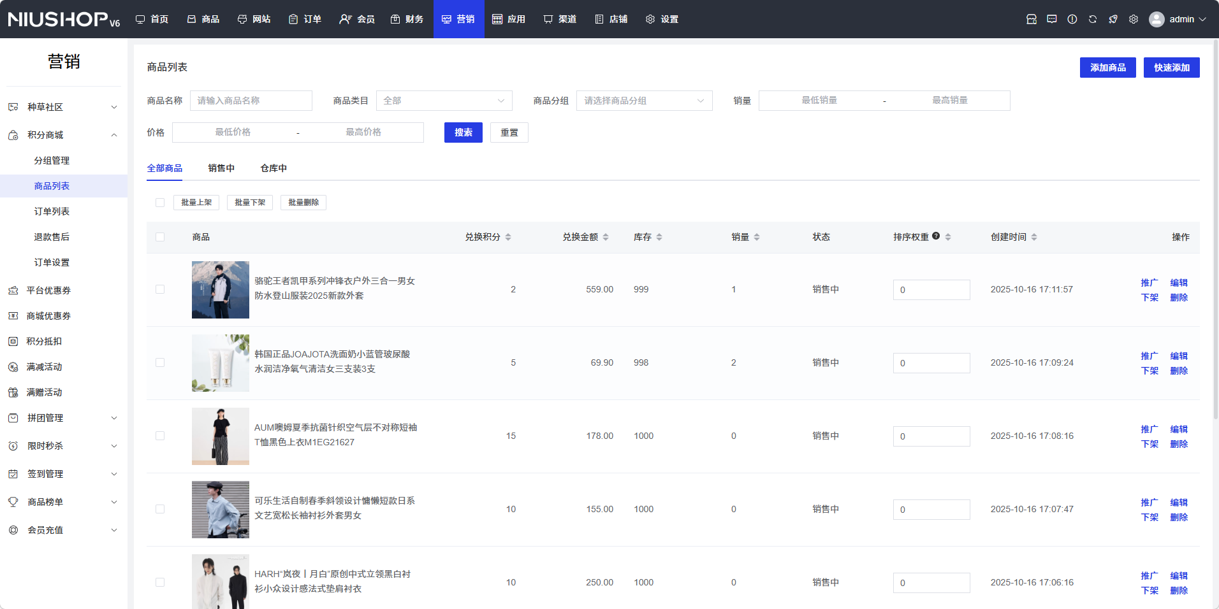
Task: Click the rocket icon in top bar
Action: click(x=1113, y=19)
